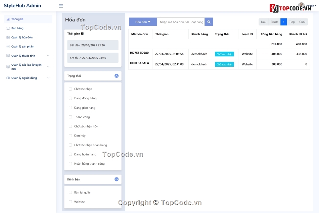Click the search magnifier icon
The width and height of the screenshot is (319, 213).
tap(209, 21)
